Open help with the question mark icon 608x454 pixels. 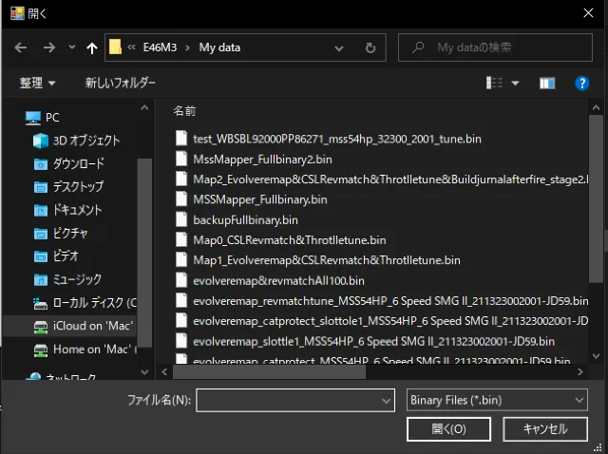coord(582,83)
